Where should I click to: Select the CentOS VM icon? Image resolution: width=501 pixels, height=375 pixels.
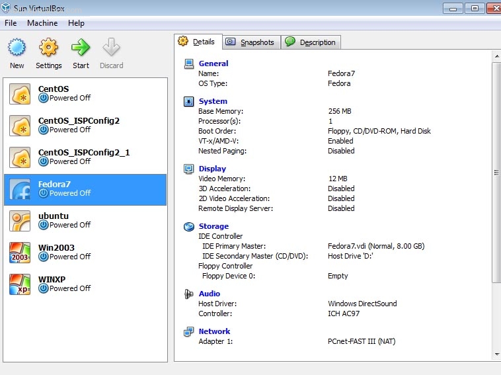pyautogui.click(x=20, y=94)
